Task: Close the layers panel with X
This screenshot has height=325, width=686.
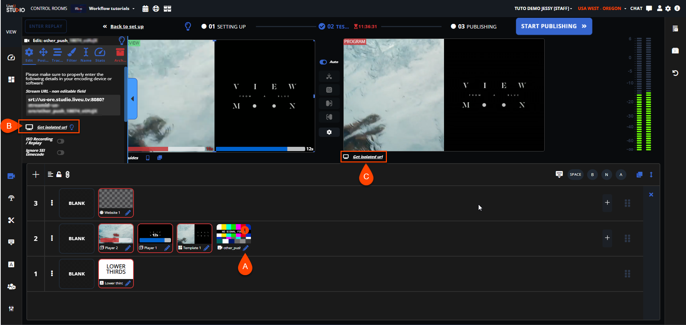Action: [651, 195]
